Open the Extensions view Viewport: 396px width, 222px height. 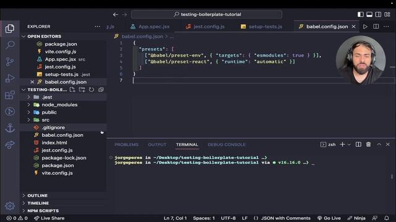coord(10,95)
